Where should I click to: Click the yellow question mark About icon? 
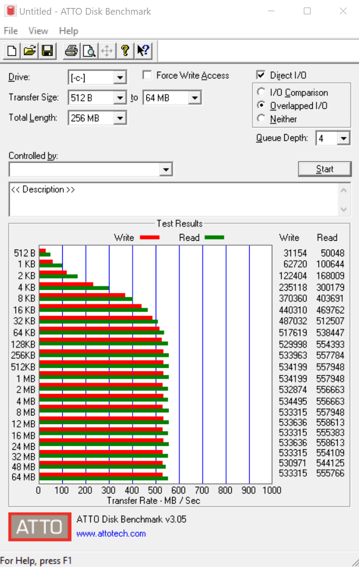pos(125,51)
